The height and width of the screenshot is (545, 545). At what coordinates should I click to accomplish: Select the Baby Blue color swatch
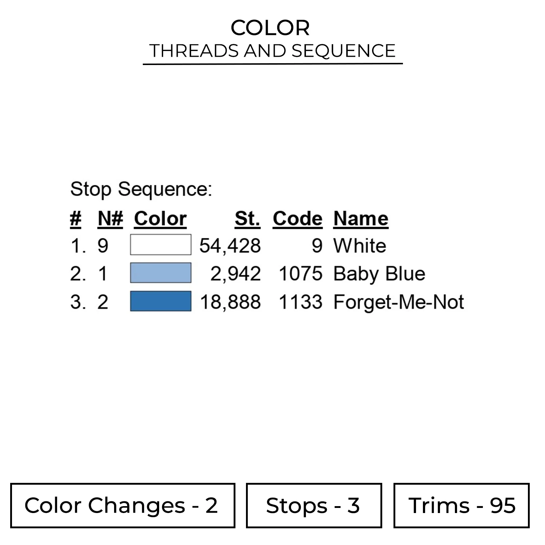coord(161,273)
